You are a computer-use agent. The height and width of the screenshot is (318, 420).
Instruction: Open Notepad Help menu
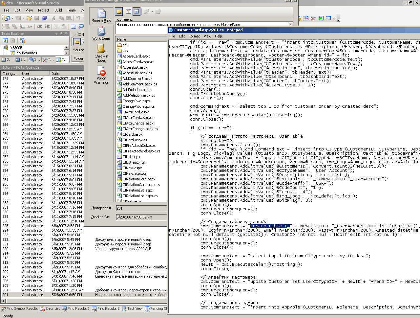coord(219,36)
